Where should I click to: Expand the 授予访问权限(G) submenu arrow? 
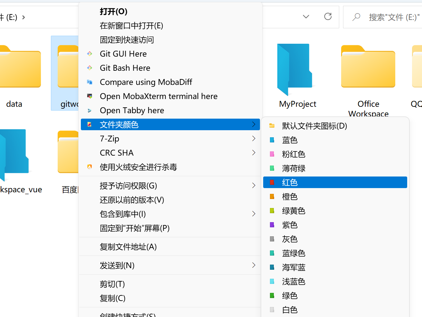(254, 186)
